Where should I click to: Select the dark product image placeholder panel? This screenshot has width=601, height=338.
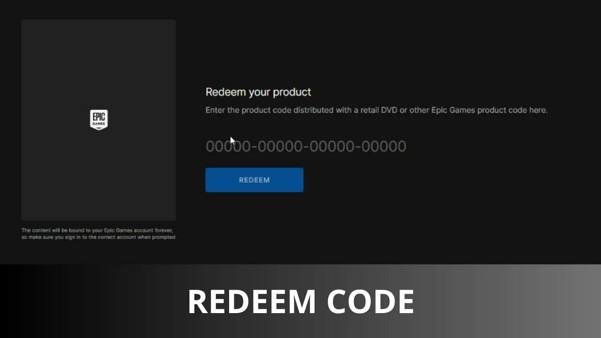pos(99,120)
